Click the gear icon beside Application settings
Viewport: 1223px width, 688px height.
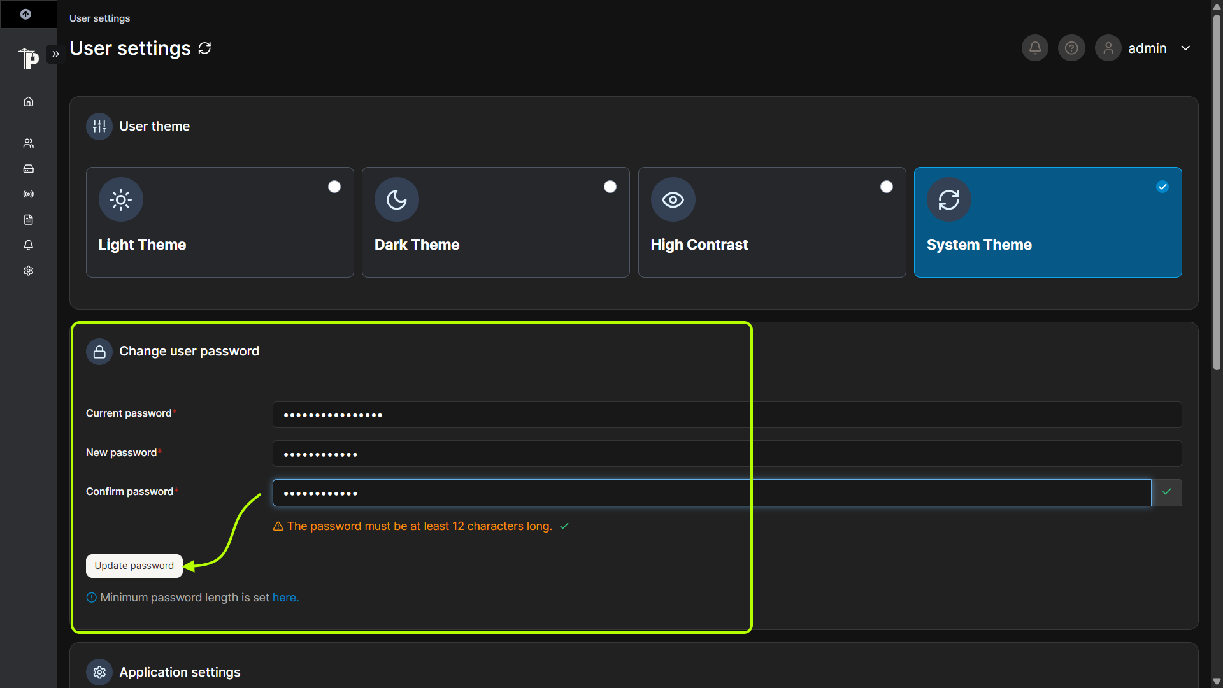99,672
